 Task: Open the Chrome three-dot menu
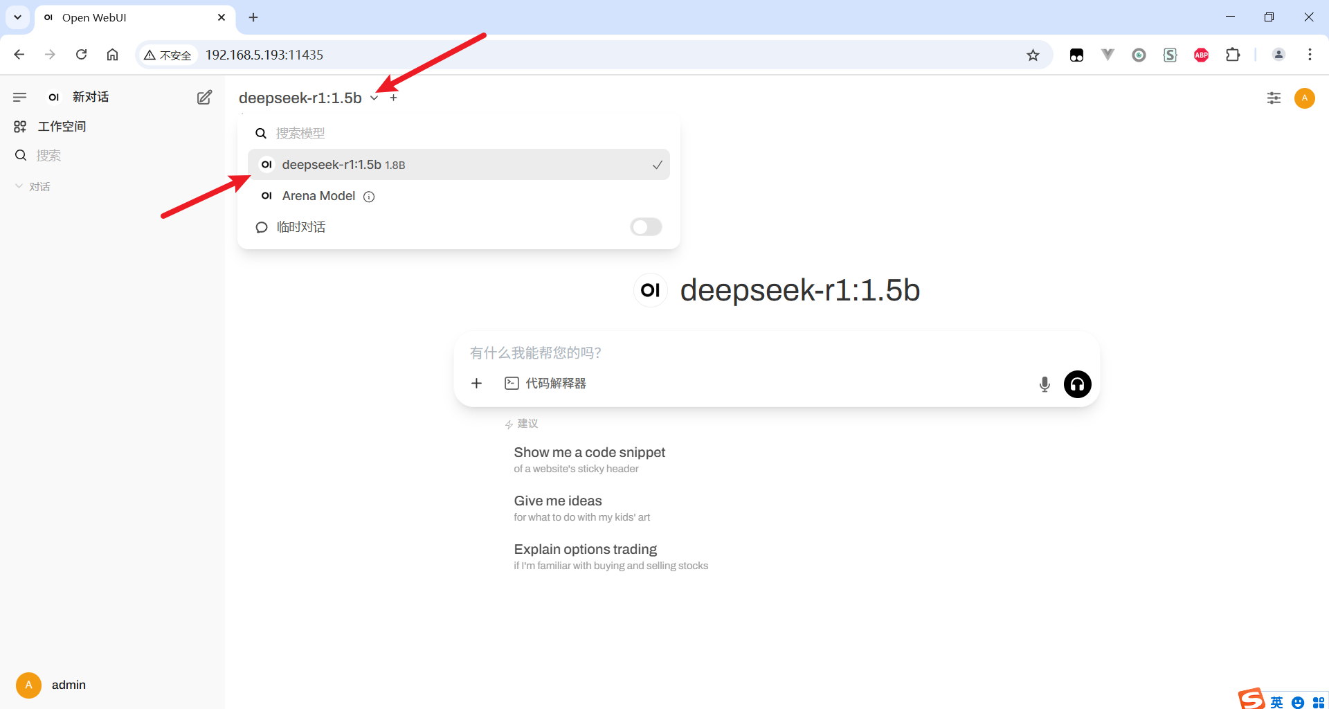coord(1310,55)
